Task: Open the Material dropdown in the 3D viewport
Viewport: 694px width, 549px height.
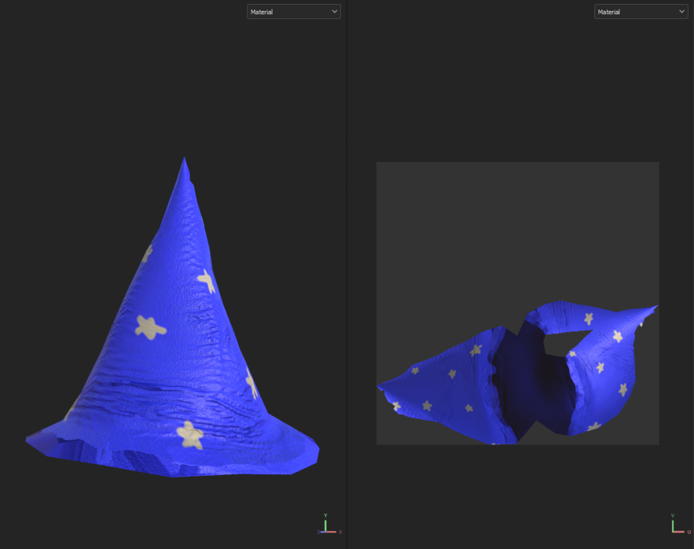Action: pos(293,12)
